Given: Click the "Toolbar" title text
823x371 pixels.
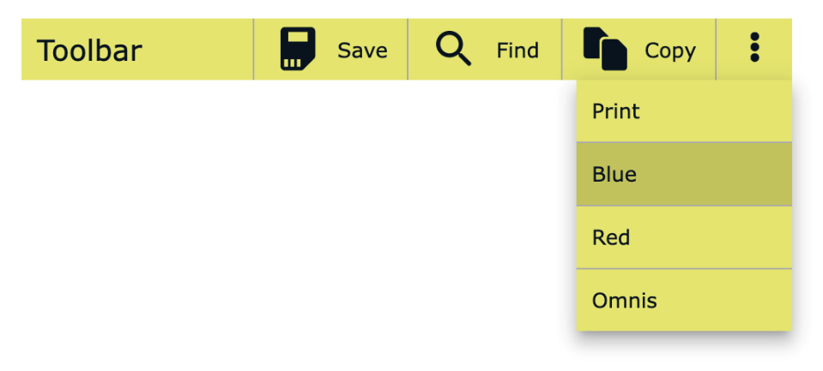Looking at the screenshot, I should [x=89, y=51].
